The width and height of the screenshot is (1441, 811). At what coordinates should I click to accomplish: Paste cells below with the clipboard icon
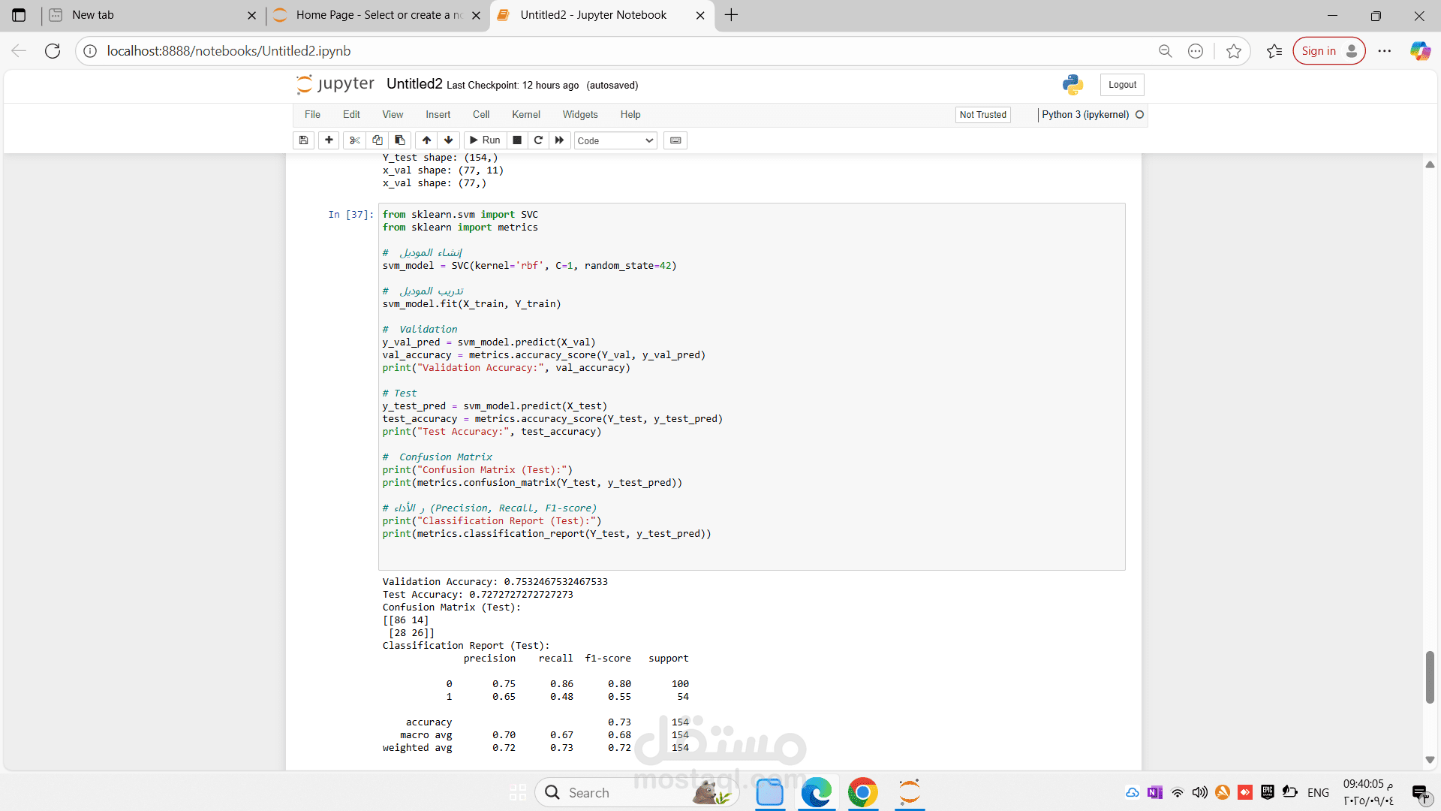400,140
